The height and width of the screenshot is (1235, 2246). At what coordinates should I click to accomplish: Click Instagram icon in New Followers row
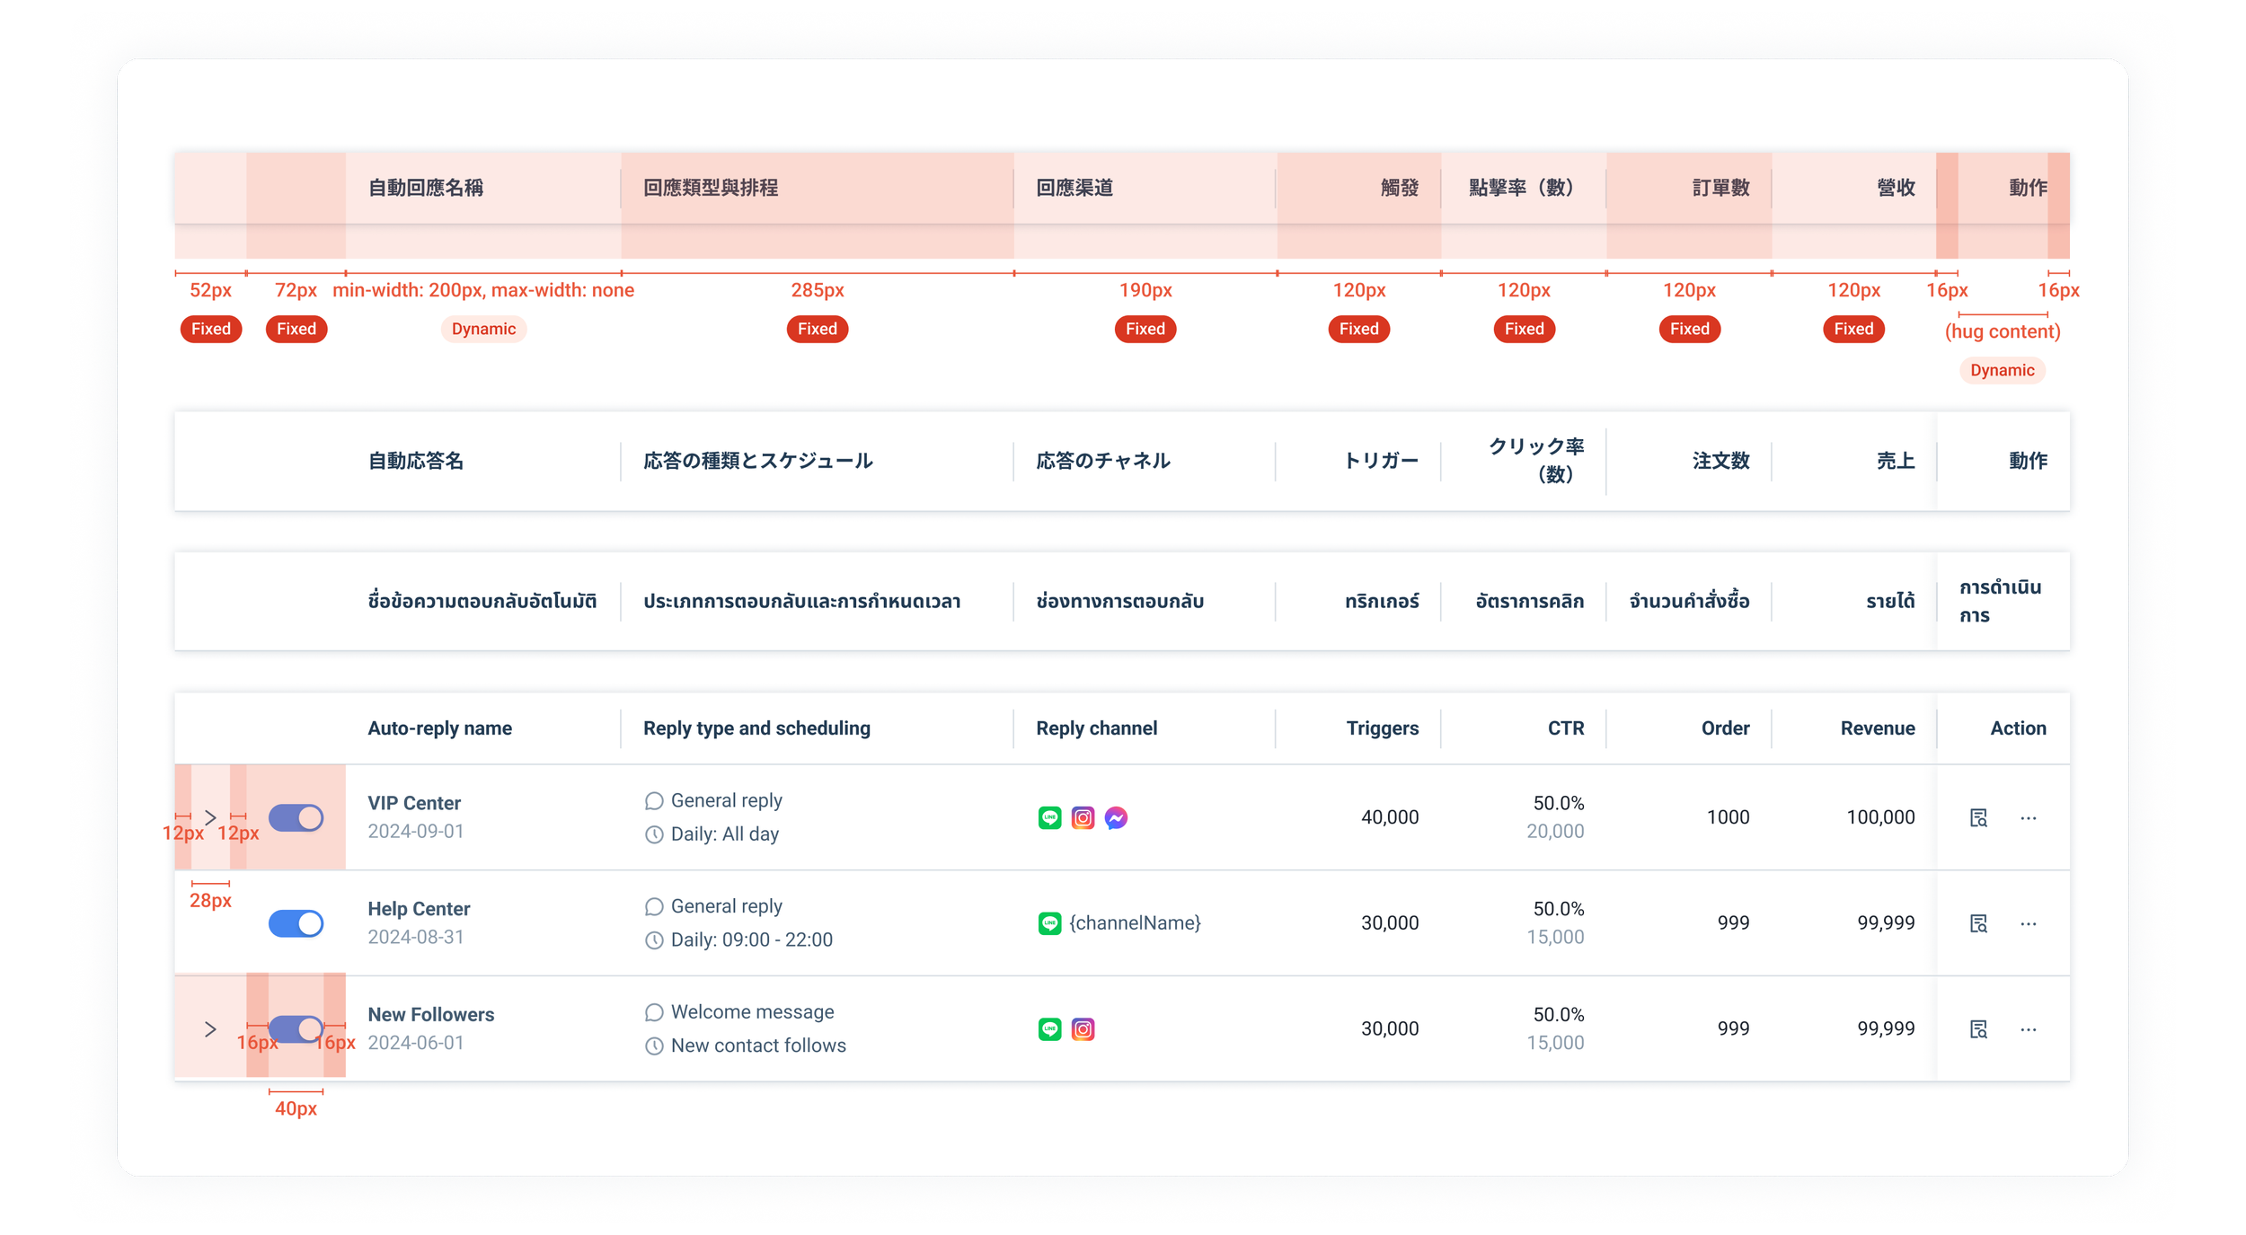[1083, 1029]
